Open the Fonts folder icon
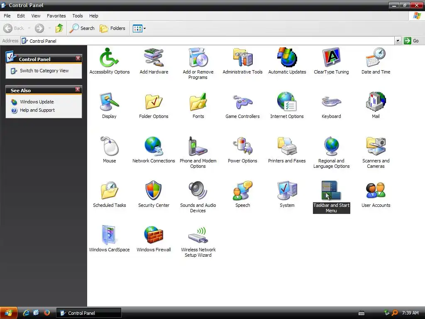This screenshot has width=425, height=319. pos(198,102)
